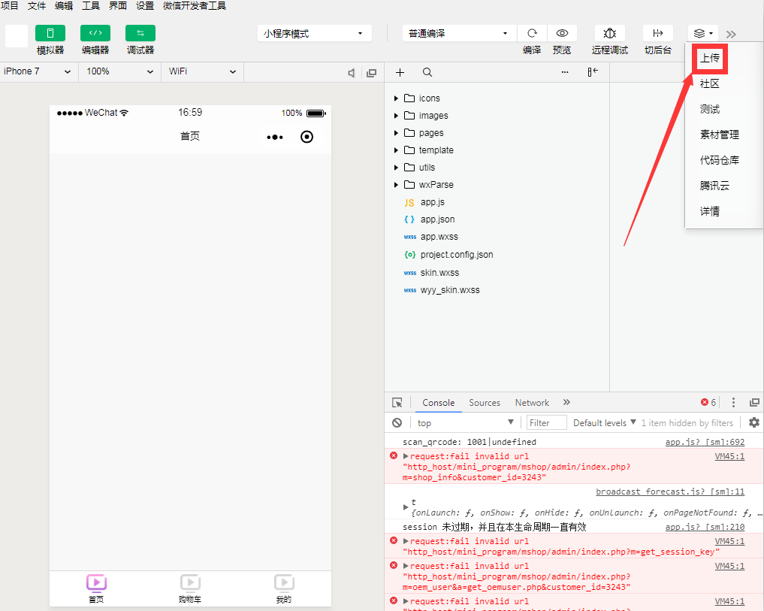Toggle the debugger panel button

point(140,33)
